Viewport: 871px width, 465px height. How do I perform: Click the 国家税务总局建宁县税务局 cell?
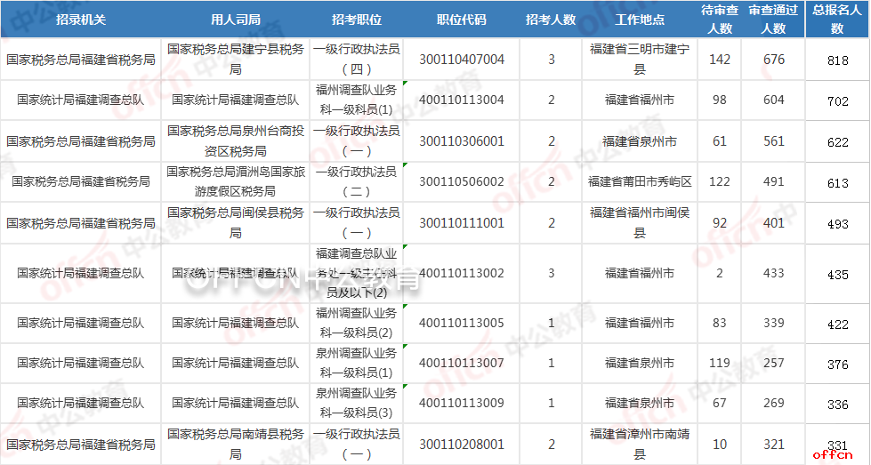point(235,60)
